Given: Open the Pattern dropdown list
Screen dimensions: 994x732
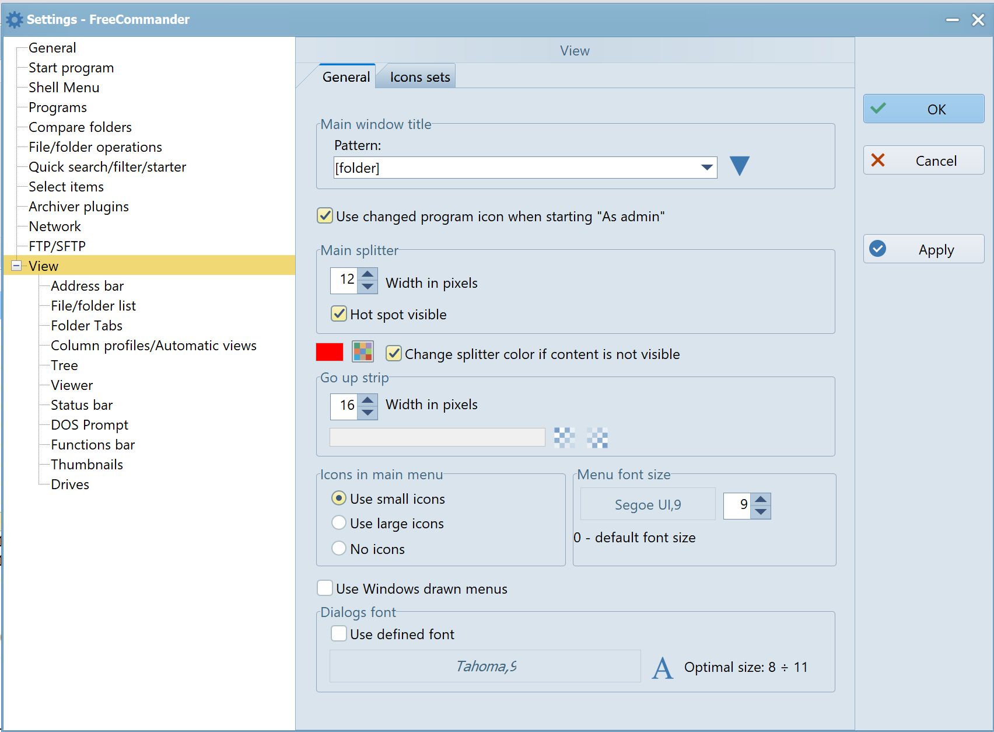Looking at the screenshot, I should [x=706, y=168].
